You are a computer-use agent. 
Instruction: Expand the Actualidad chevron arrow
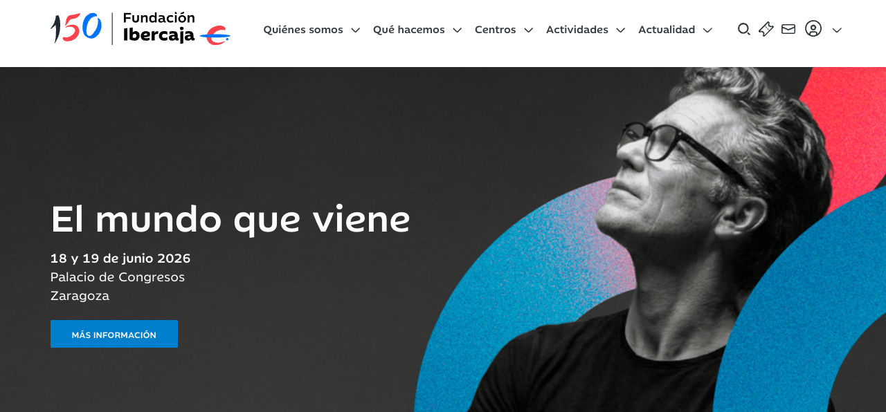[707, 30]
